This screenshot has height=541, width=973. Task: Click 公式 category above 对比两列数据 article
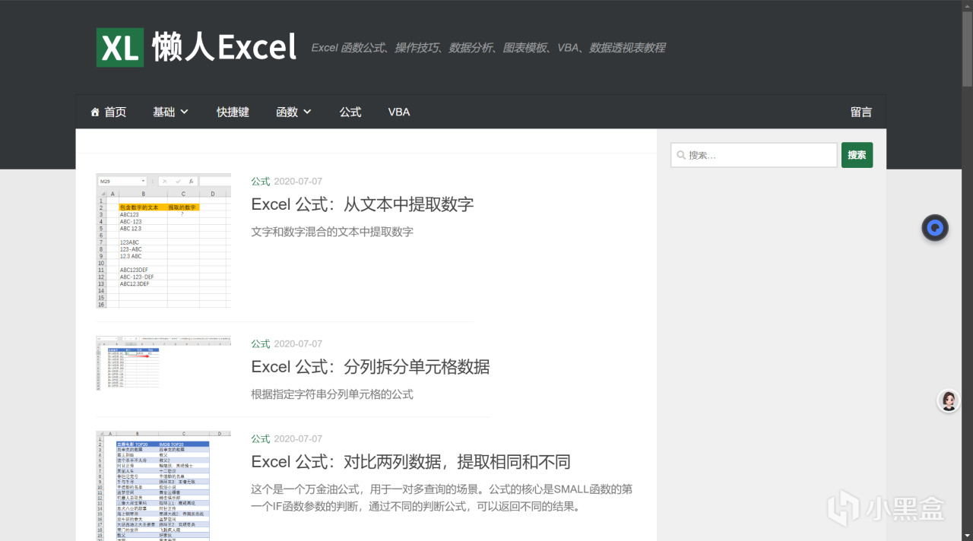pos(261,439)
